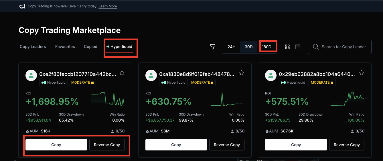Click the megaphone announcement icon

[x=22, y=6]
